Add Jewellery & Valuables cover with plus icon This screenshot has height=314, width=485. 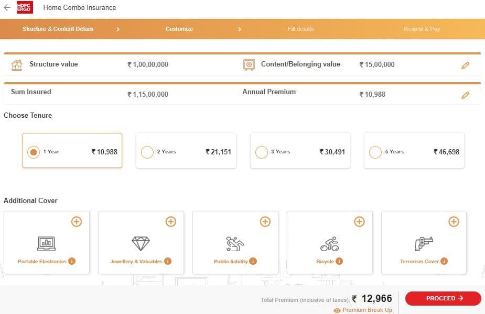click(171, 221)
